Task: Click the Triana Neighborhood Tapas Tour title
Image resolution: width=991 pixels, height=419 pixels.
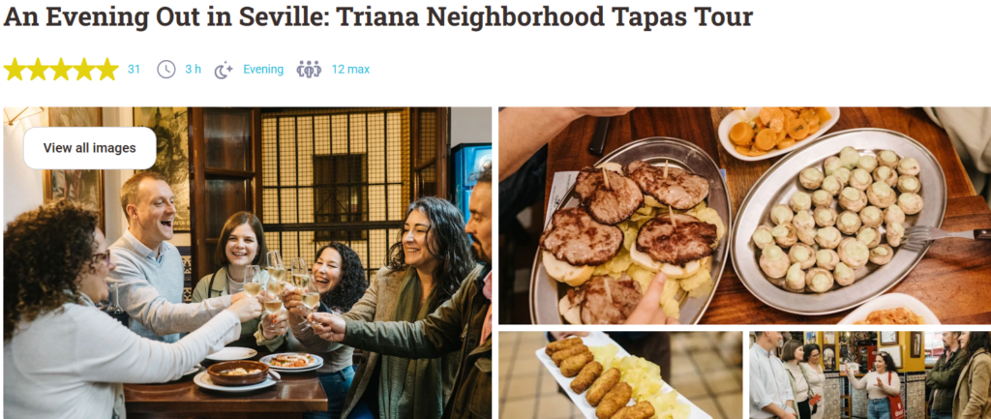Action: [x=378, y=17]
